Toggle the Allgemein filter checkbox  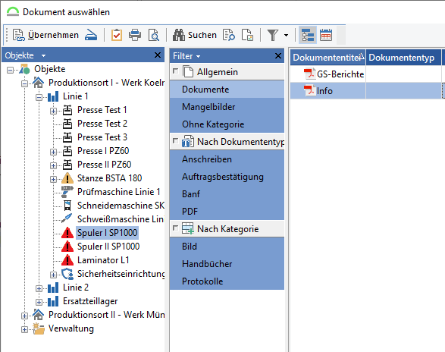coord(176,71)
